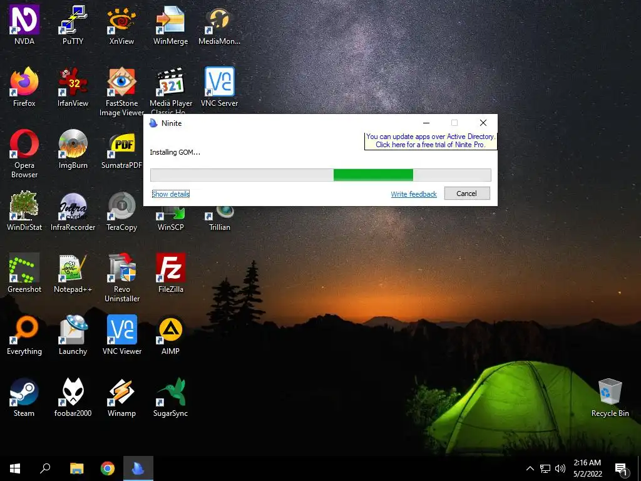Click the VNC Server desktop icon
641x481 pixels.
[x=219, y=86]
